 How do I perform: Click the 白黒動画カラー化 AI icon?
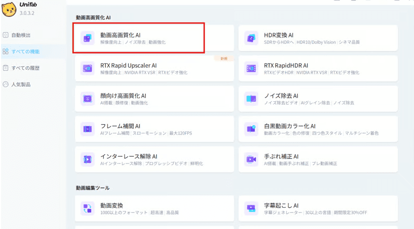click(251, 129)
